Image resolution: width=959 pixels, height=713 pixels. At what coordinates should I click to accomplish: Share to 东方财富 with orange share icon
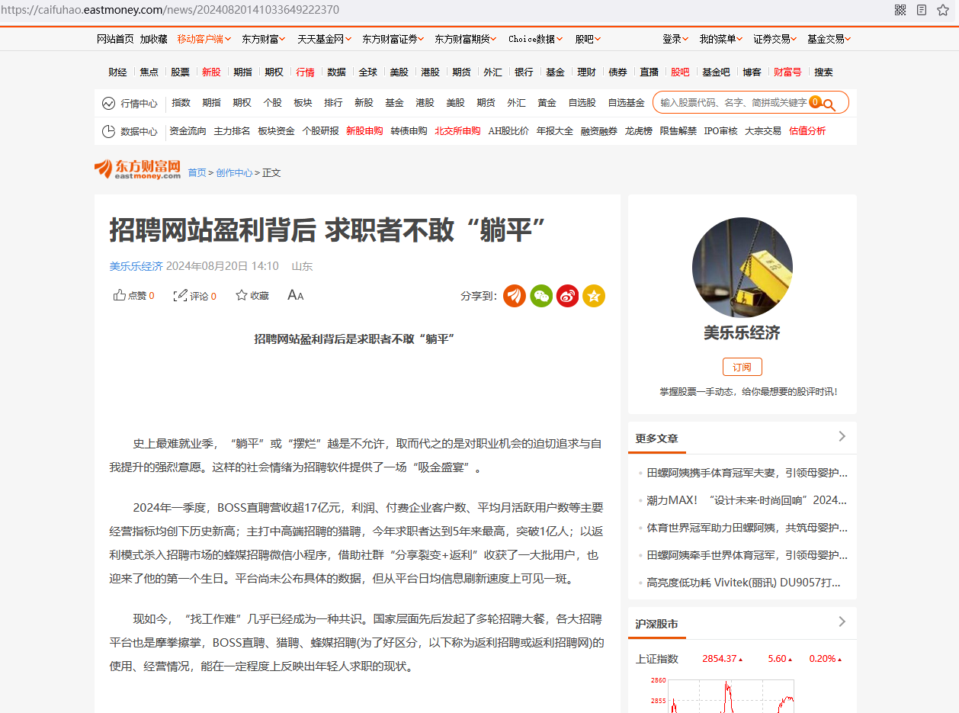pyautogui.click(x=515, y=296)
